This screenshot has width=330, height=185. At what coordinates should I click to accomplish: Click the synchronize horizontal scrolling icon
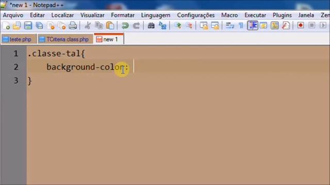[x=215, y=26]
